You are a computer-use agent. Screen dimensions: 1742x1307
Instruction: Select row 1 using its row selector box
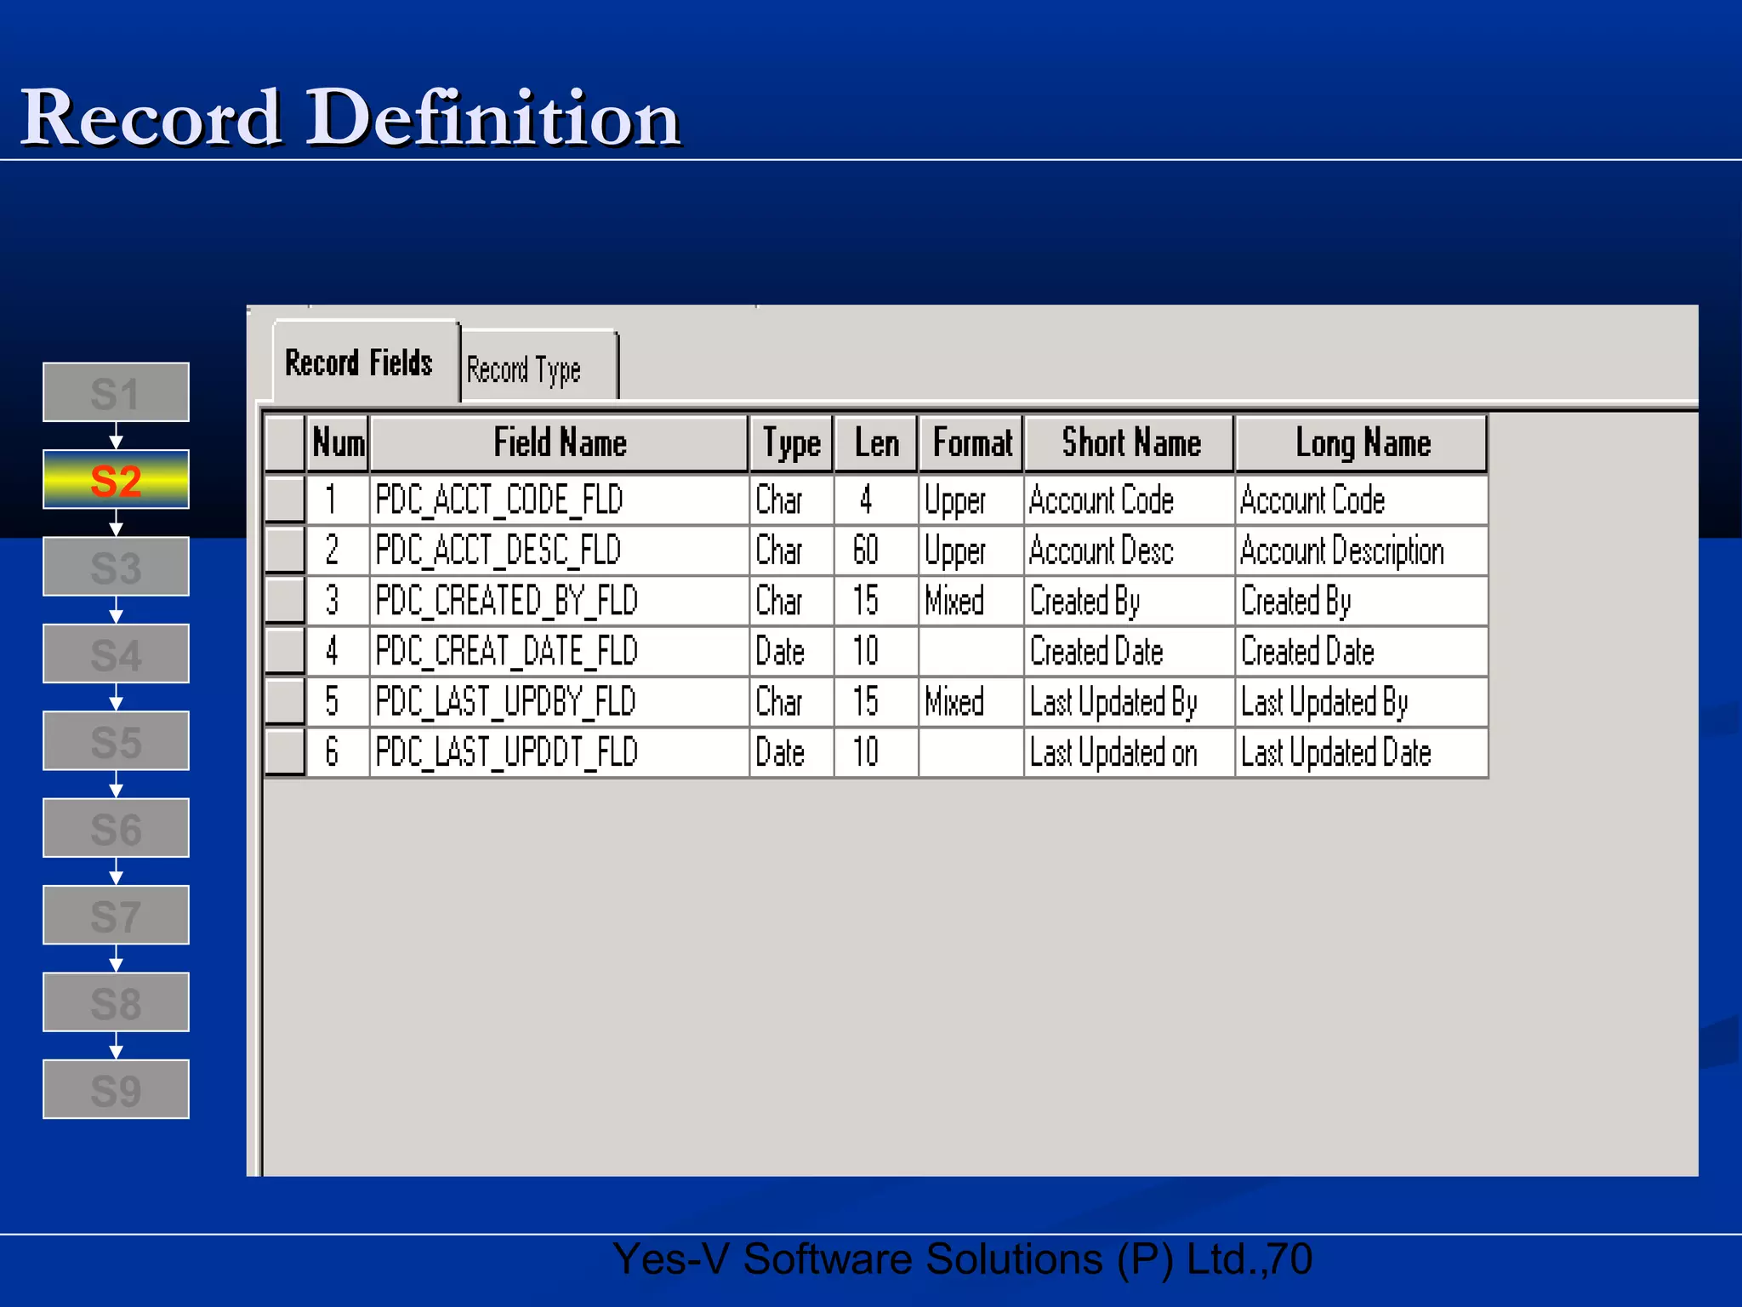(x=285, y=499)
